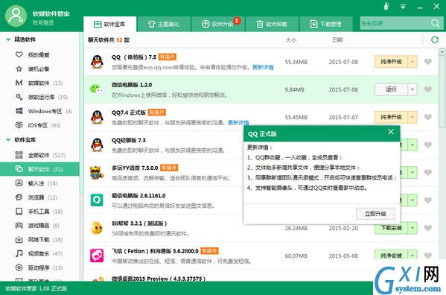Open Windows专区 (4) category
The image size is (446, 295).
[x=39, y=111]
